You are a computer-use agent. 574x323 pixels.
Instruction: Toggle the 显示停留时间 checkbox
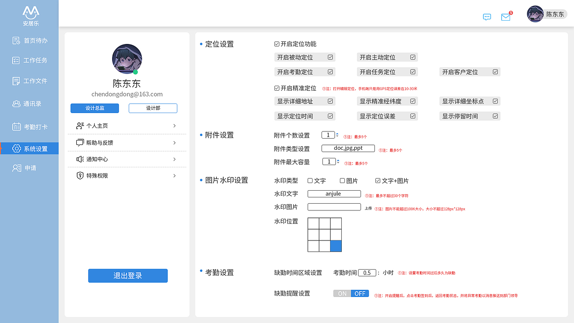click(x=496, y=116)
